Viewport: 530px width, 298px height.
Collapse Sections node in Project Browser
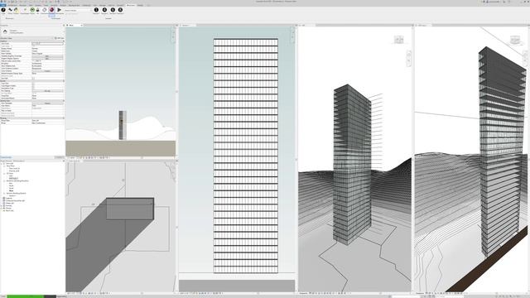pyautogui.click(x=4, y=193)
